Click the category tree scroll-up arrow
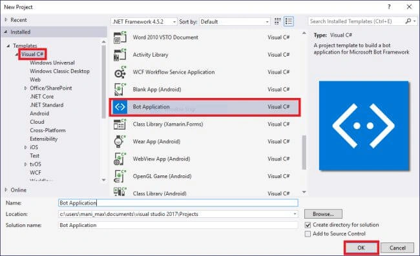420x256 pixels. (x=103, y=42)
